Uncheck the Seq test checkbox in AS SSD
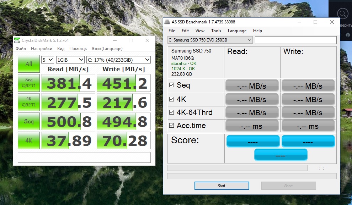The width and height of the screenshot is (352, 205). [x=171, y=85]
